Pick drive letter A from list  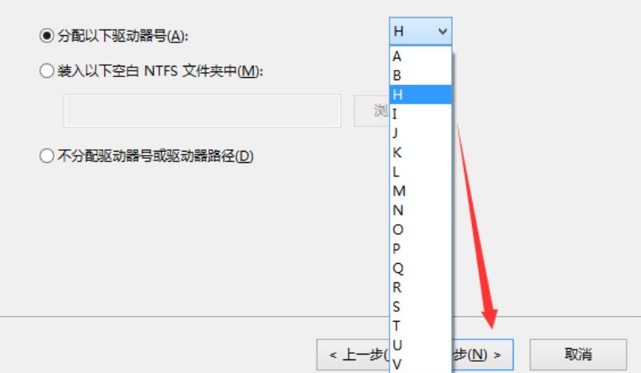point(421,56)
